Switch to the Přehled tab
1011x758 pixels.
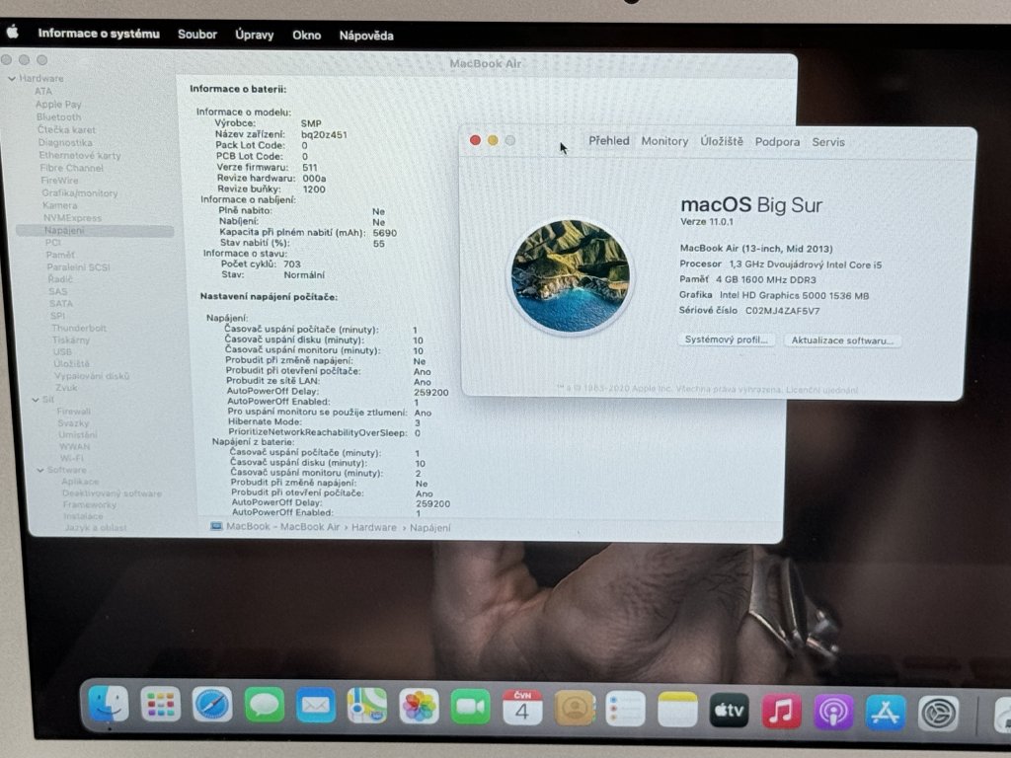[x=608, y=140]
